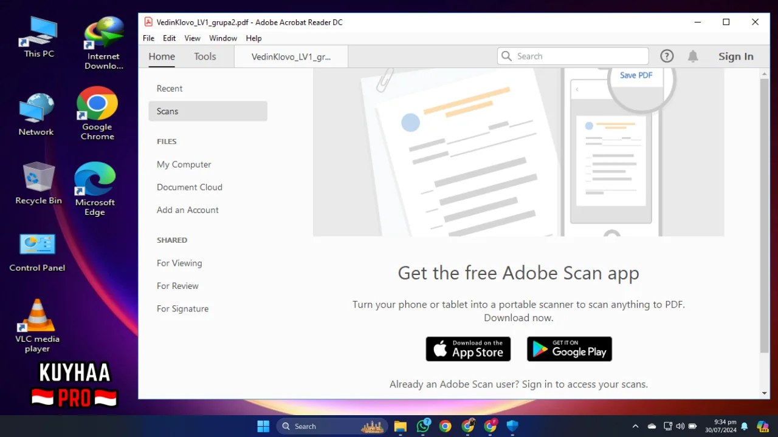Open File Explorer from the taskbar
This screenshot has height=437, width=778.
coord(400,426)
